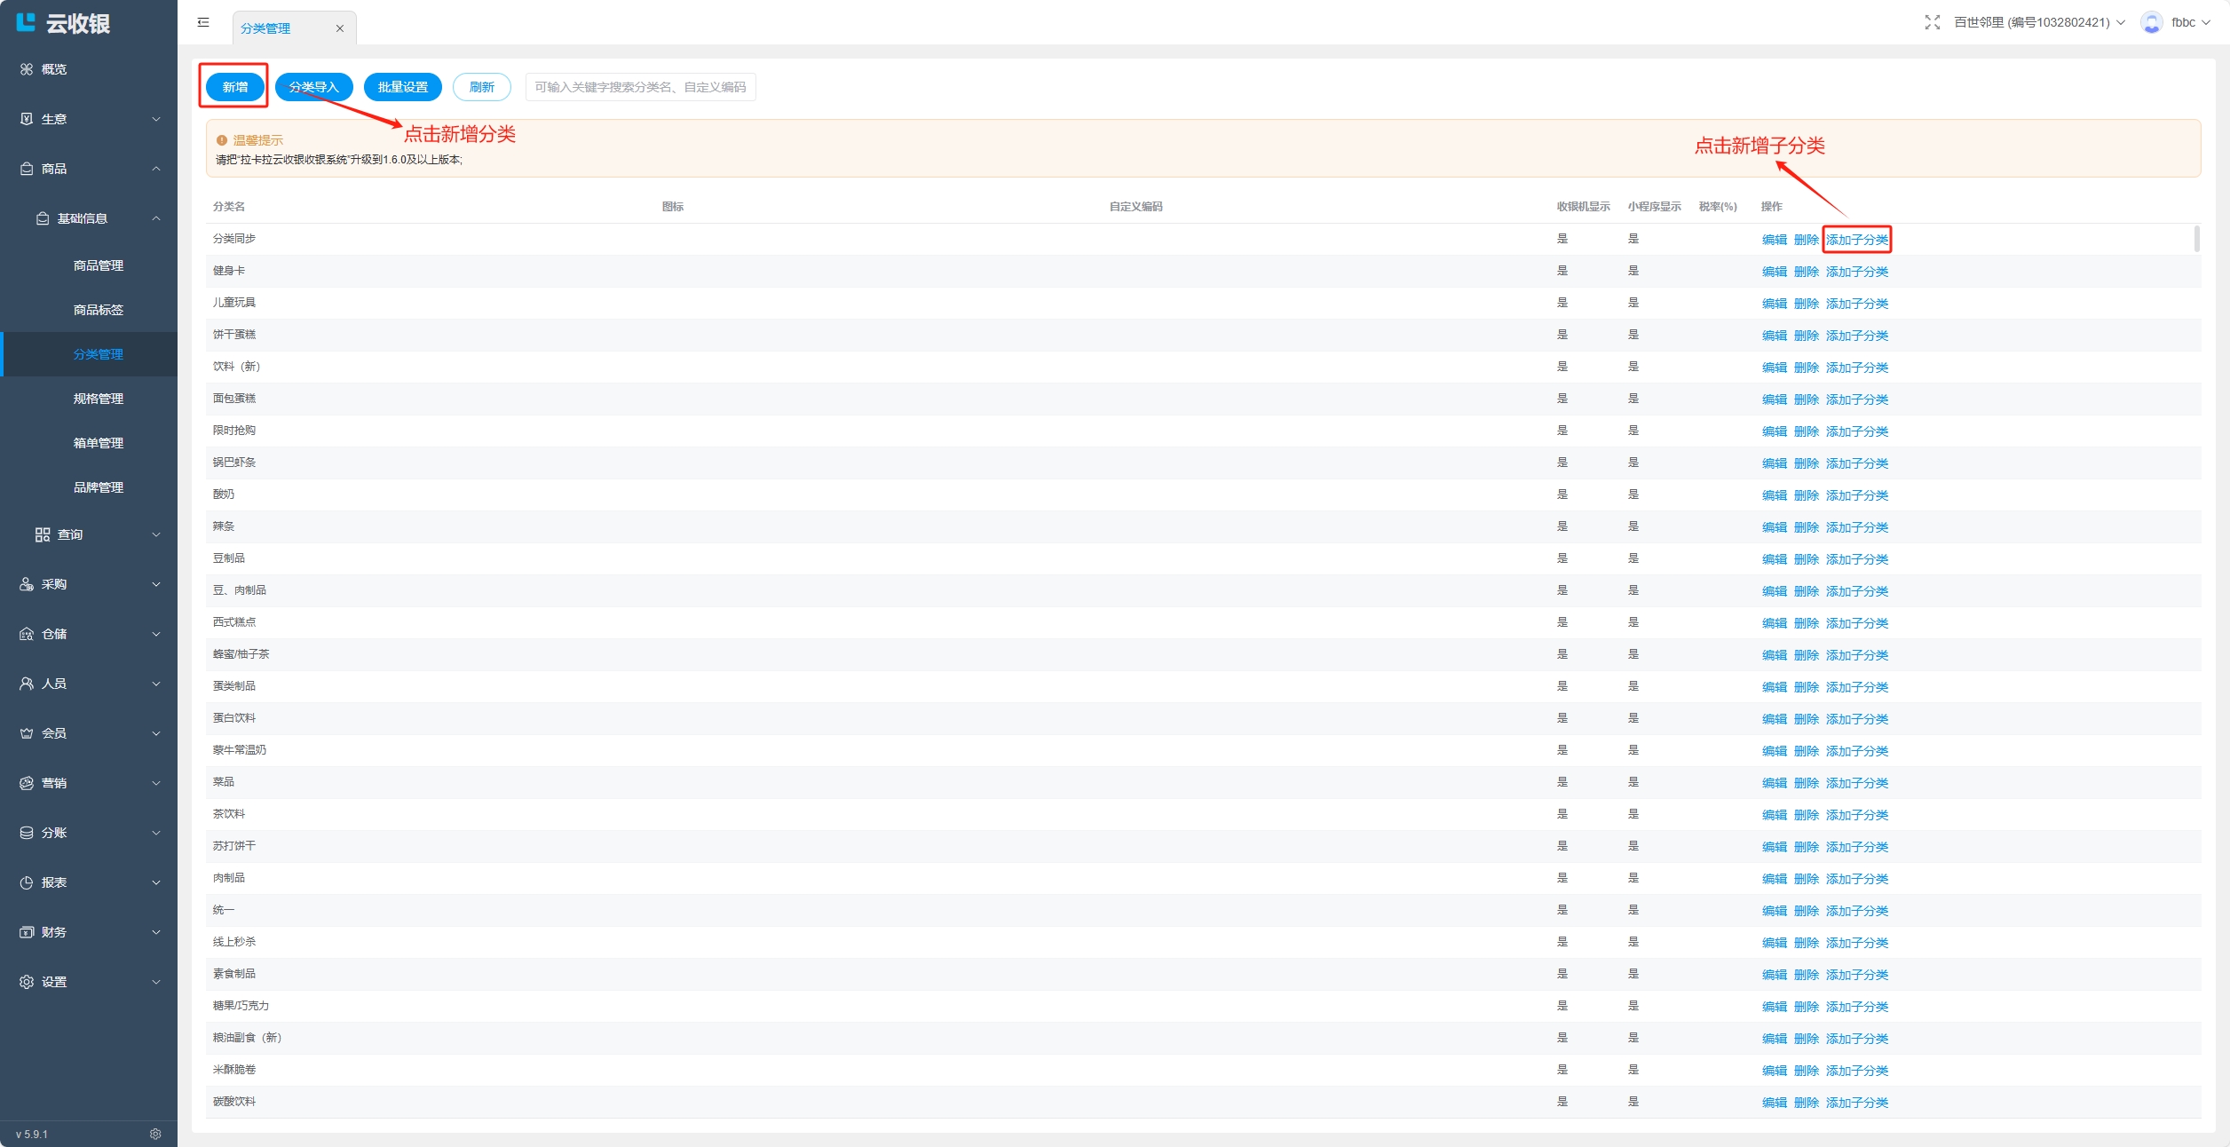Click the fullscreen toggle icon
2230x1147 pixels.
tap(1932, 22)
